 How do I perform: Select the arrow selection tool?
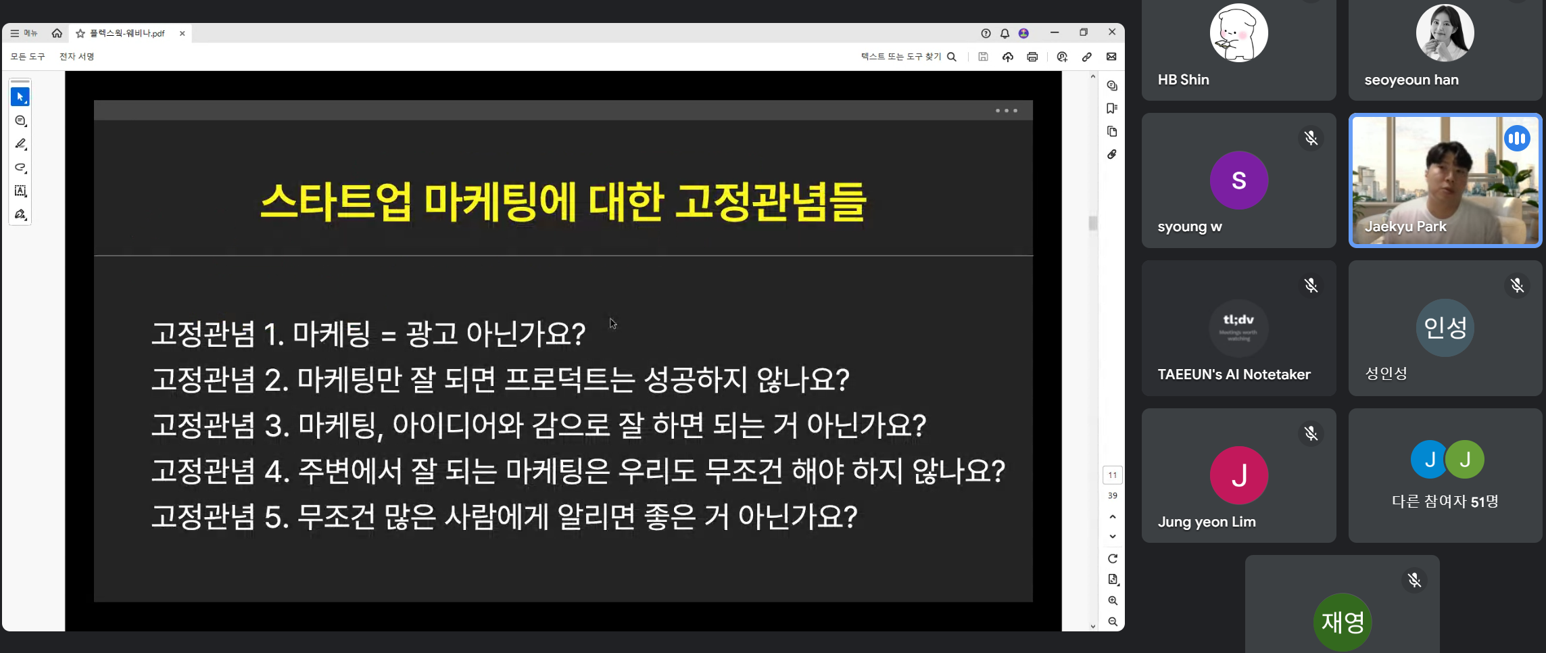tap(20, 97)
